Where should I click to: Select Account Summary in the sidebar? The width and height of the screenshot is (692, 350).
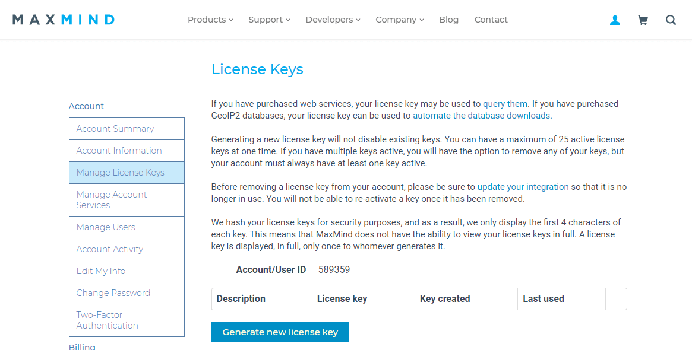pyautogui.click(x=115, y=128)
